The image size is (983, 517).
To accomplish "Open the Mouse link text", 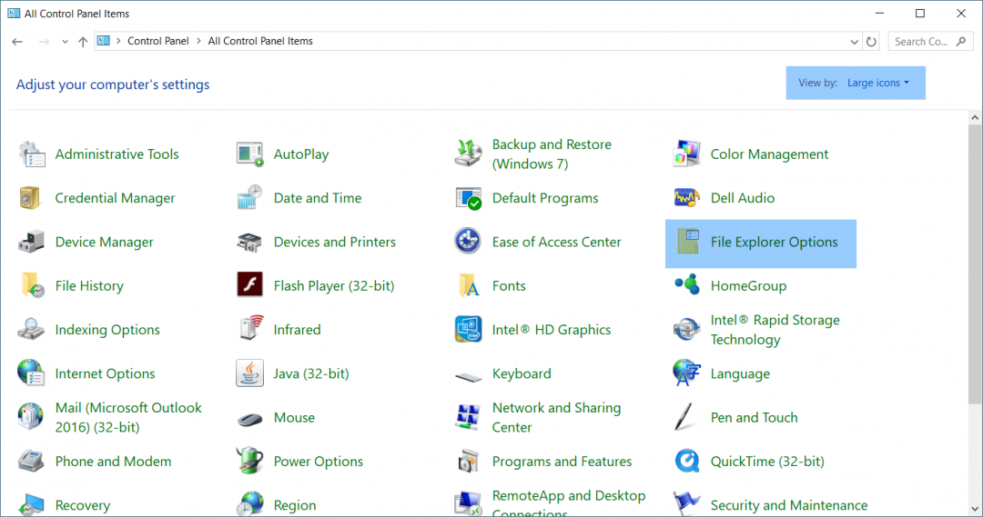I will click(294, 417).
